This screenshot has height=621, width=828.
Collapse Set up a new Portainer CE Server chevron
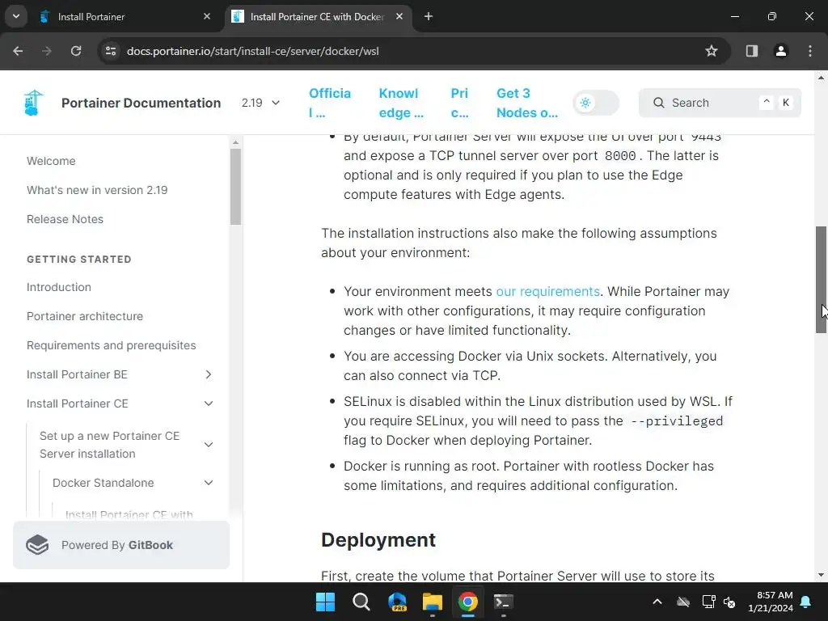209,445
